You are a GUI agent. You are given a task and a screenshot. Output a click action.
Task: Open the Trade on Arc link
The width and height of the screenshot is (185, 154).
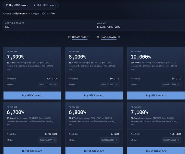(x=109, y=37)
